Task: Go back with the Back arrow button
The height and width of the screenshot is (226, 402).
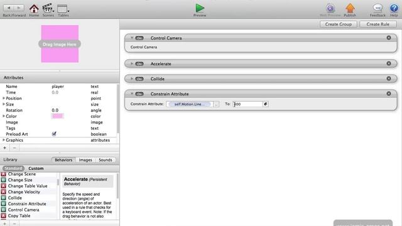Action: click(x=9, y=8)
